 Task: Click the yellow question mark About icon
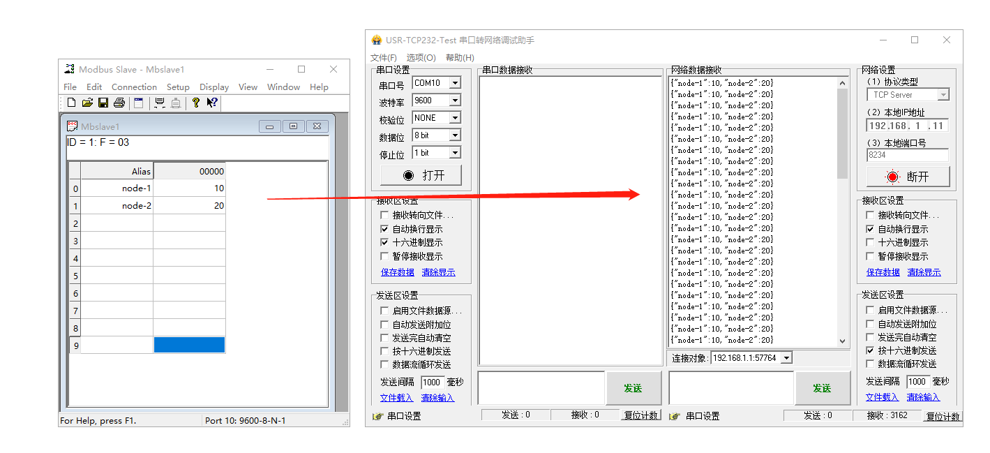point(196,103)
